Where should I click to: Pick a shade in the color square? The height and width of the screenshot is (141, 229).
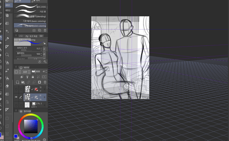pyautogui.click(x=31, y=126)
